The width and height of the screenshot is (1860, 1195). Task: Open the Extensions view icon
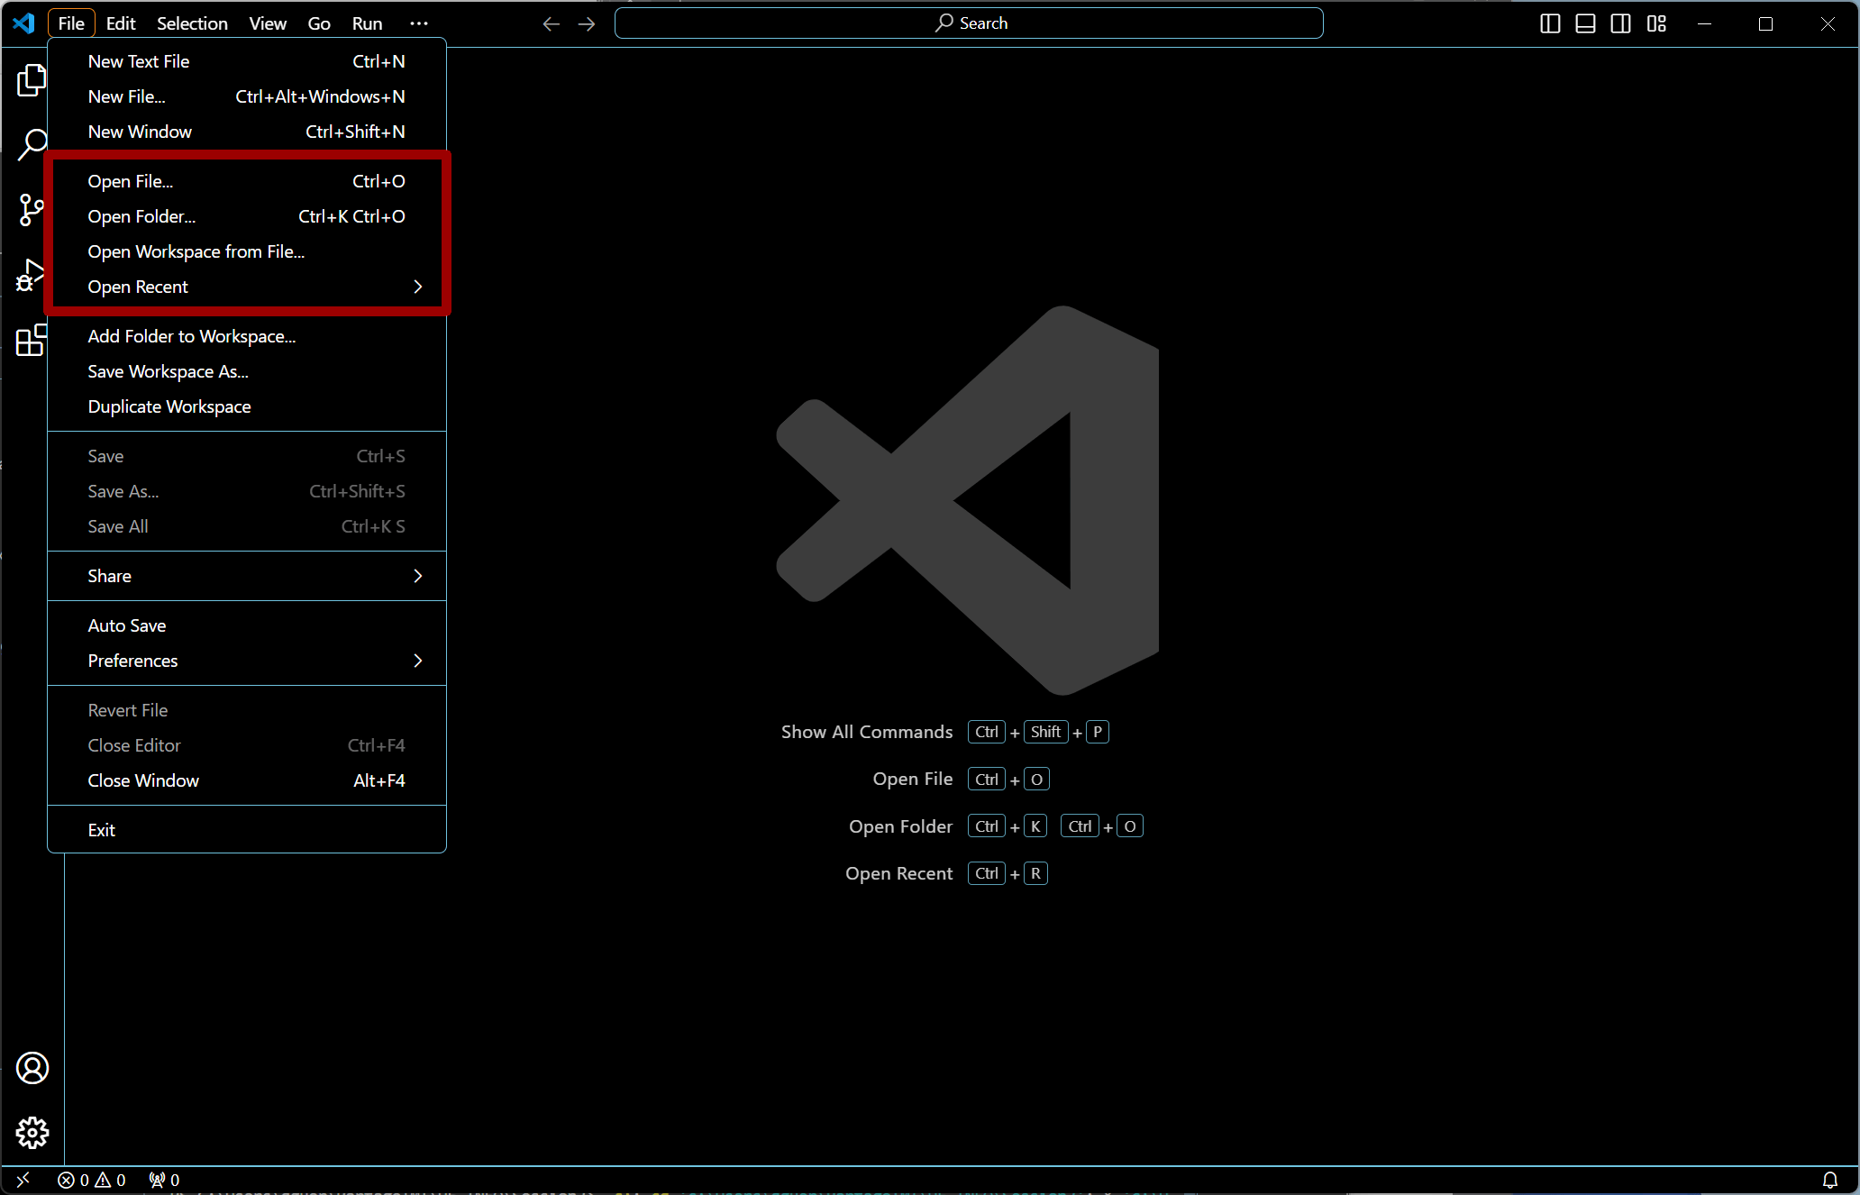31,341
